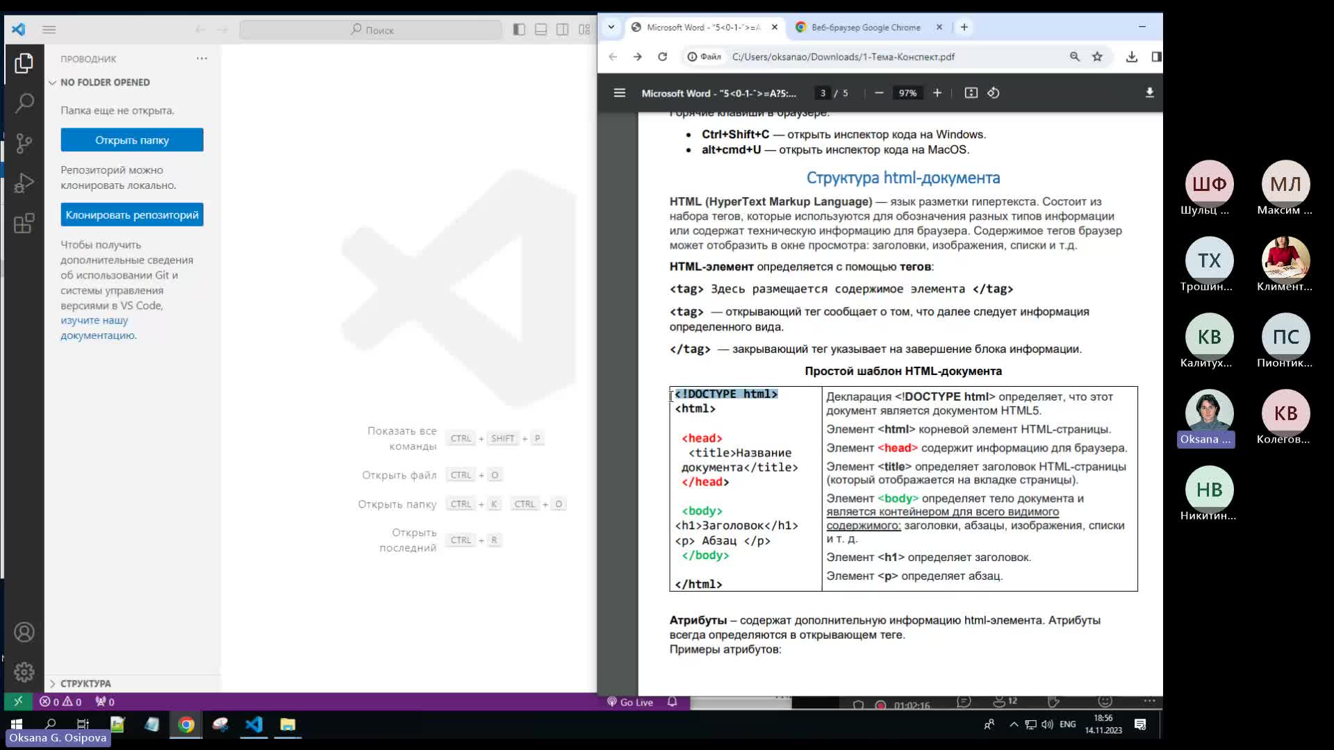Screen dimensions: 1334x750
Task: Open the изучите нашу документацию link
Action: tap(98, 328)
